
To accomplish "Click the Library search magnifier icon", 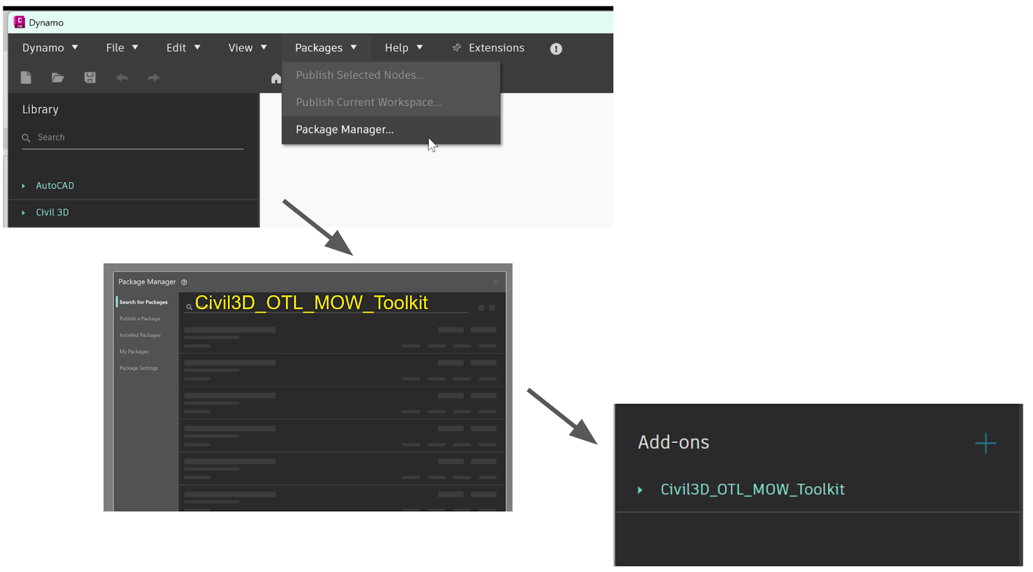I will pyautogui.click(x=26, y=138).
